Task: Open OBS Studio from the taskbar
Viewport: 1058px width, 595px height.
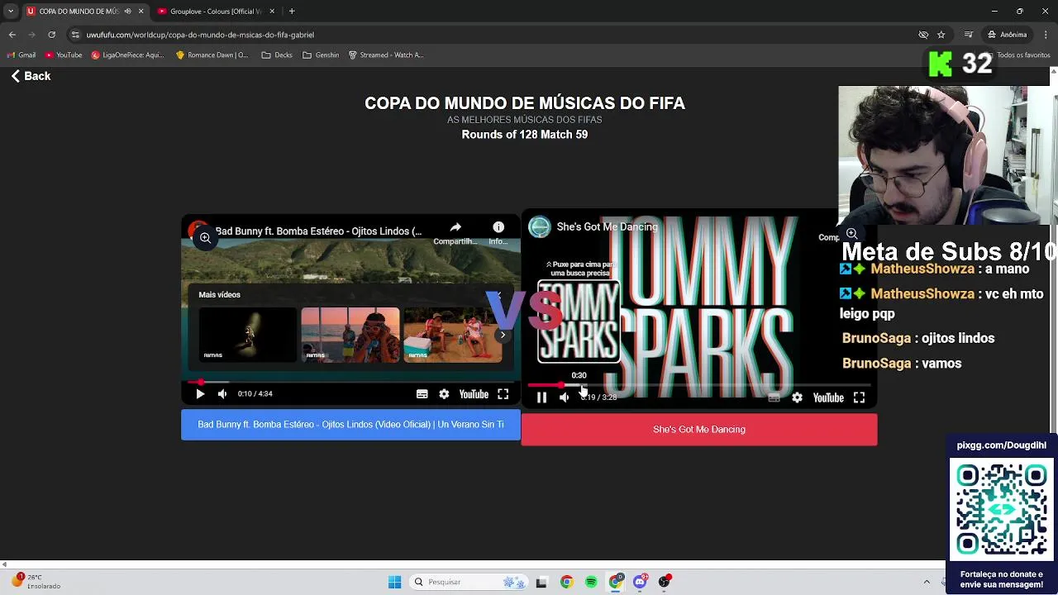Action: (x=665, y=583)
